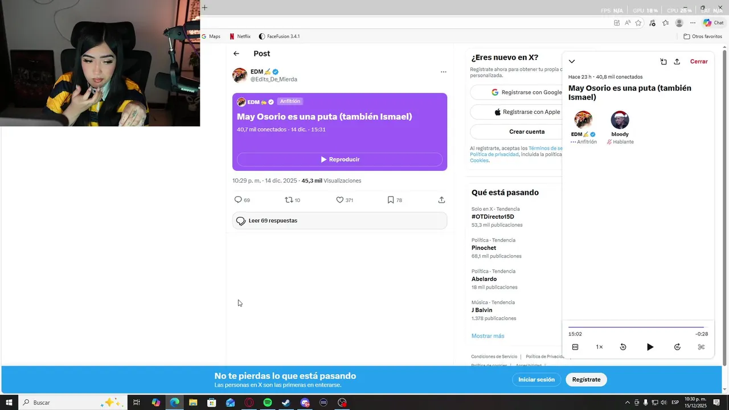Share the post via share icon
This screenshot has height=410, width=729.
pyautogui.click(x=441, y=200)
